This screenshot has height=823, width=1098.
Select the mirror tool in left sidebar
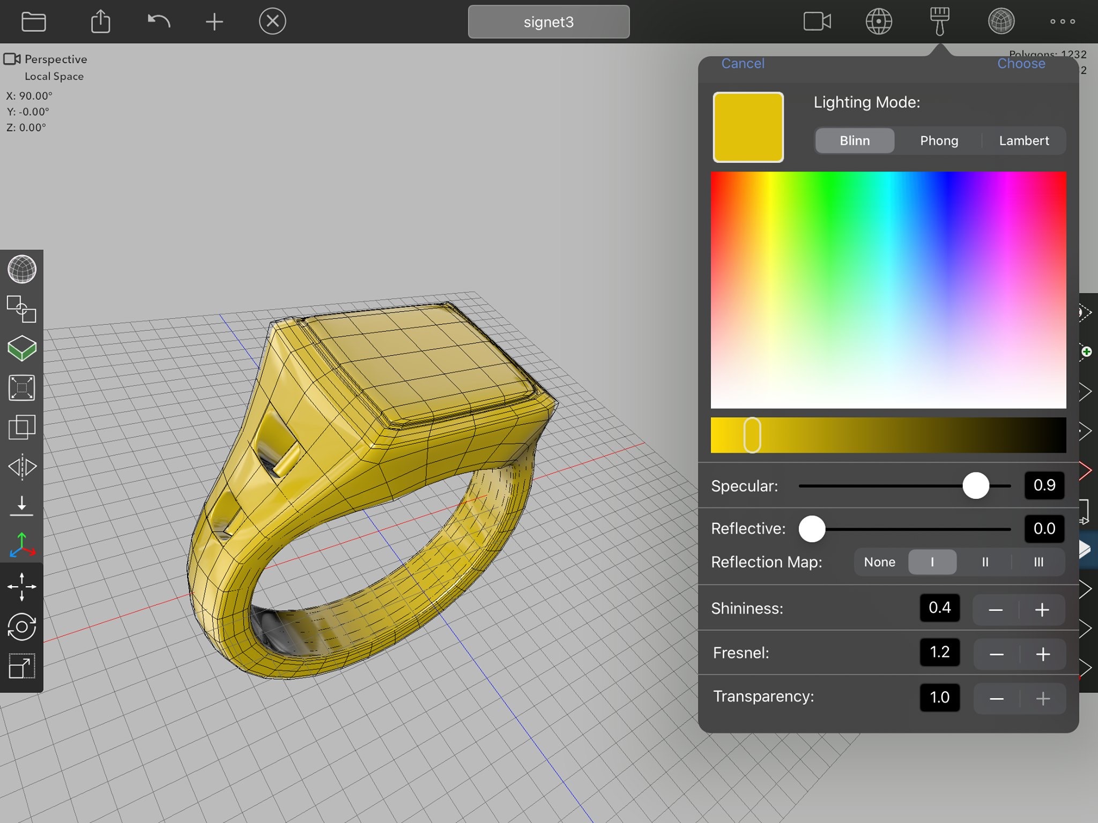pyautogui.click(x=22, y=467)
